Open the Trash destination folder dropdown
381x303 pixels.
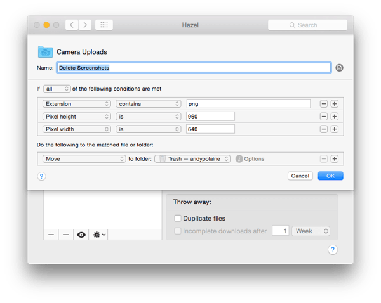[192, 159]
